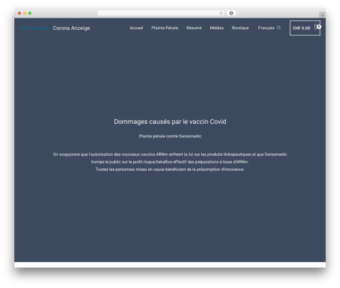Click the line 'On soupçonne que l'autorisation'
The height and width of the screenshot is (288, 340).
pyautogui.click(x=170, y=155)
